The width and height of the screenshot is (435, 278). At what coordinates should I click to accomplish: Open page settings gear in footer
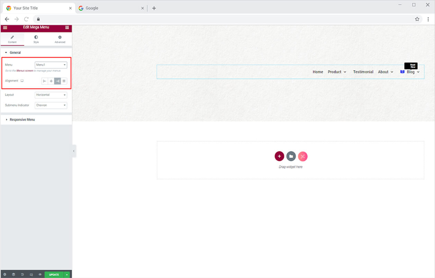5,275
